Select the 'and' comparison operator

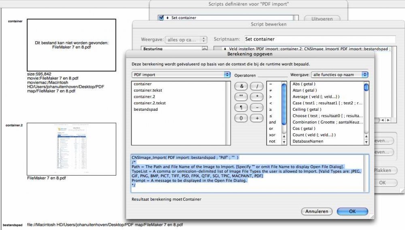(x=272, y=122)
